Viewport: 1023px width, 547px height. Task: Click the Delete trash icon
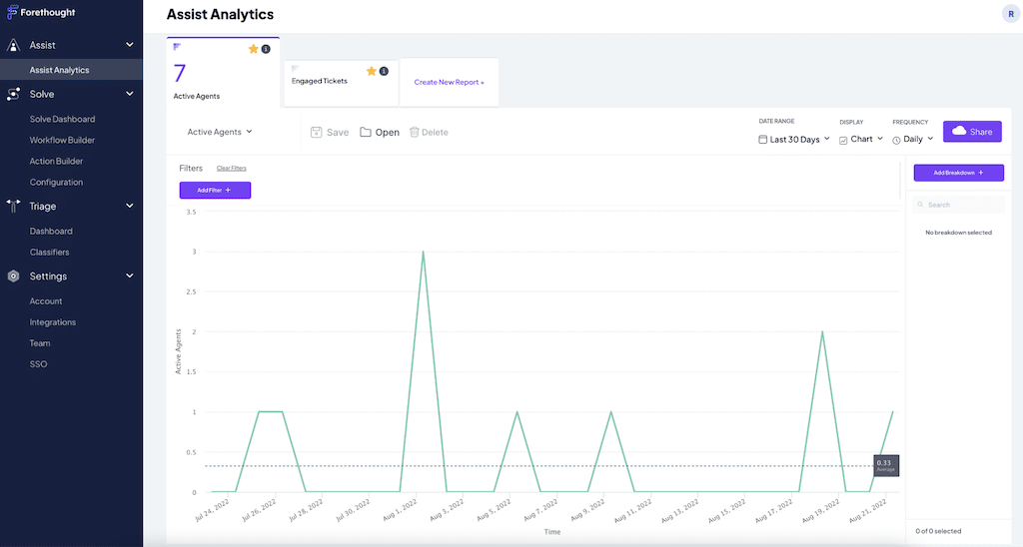click(415, 132)
